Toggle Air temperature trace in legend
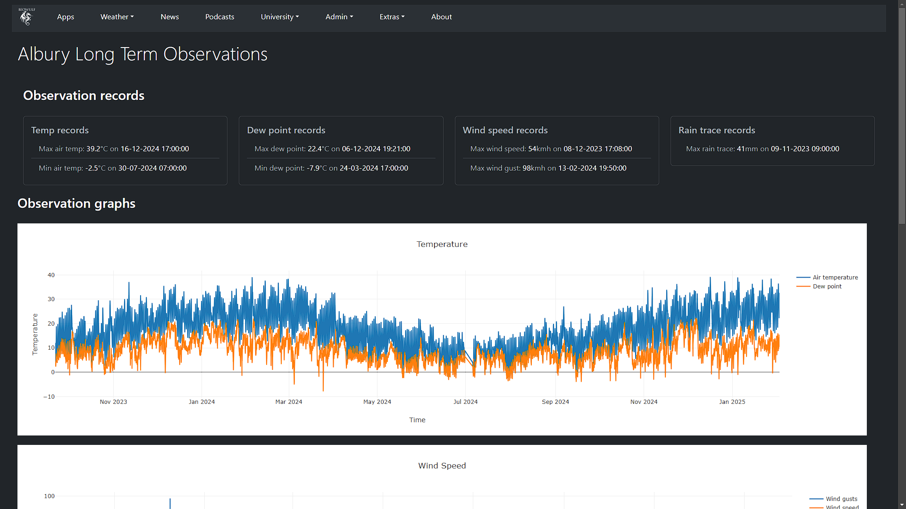Viewport: 906px width, 509px height. pyautogui.click(x=835, y=278)
